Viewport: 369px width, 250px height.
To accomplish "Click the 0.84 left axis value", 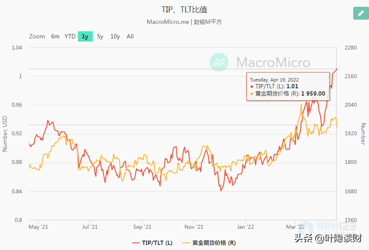I will (17, 192).
